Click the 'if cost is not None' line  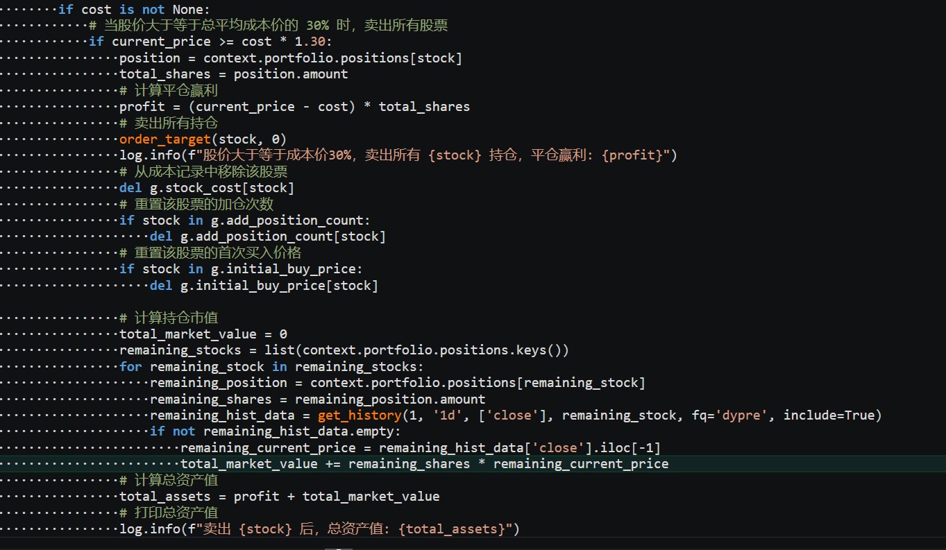pos(133,9)
